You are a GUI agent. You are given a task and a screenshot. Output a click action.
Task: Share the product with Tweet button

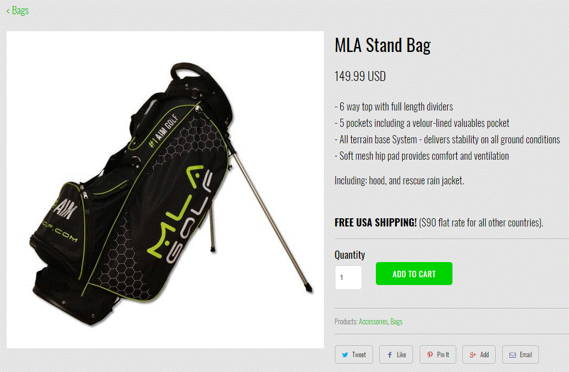[354, 354]
